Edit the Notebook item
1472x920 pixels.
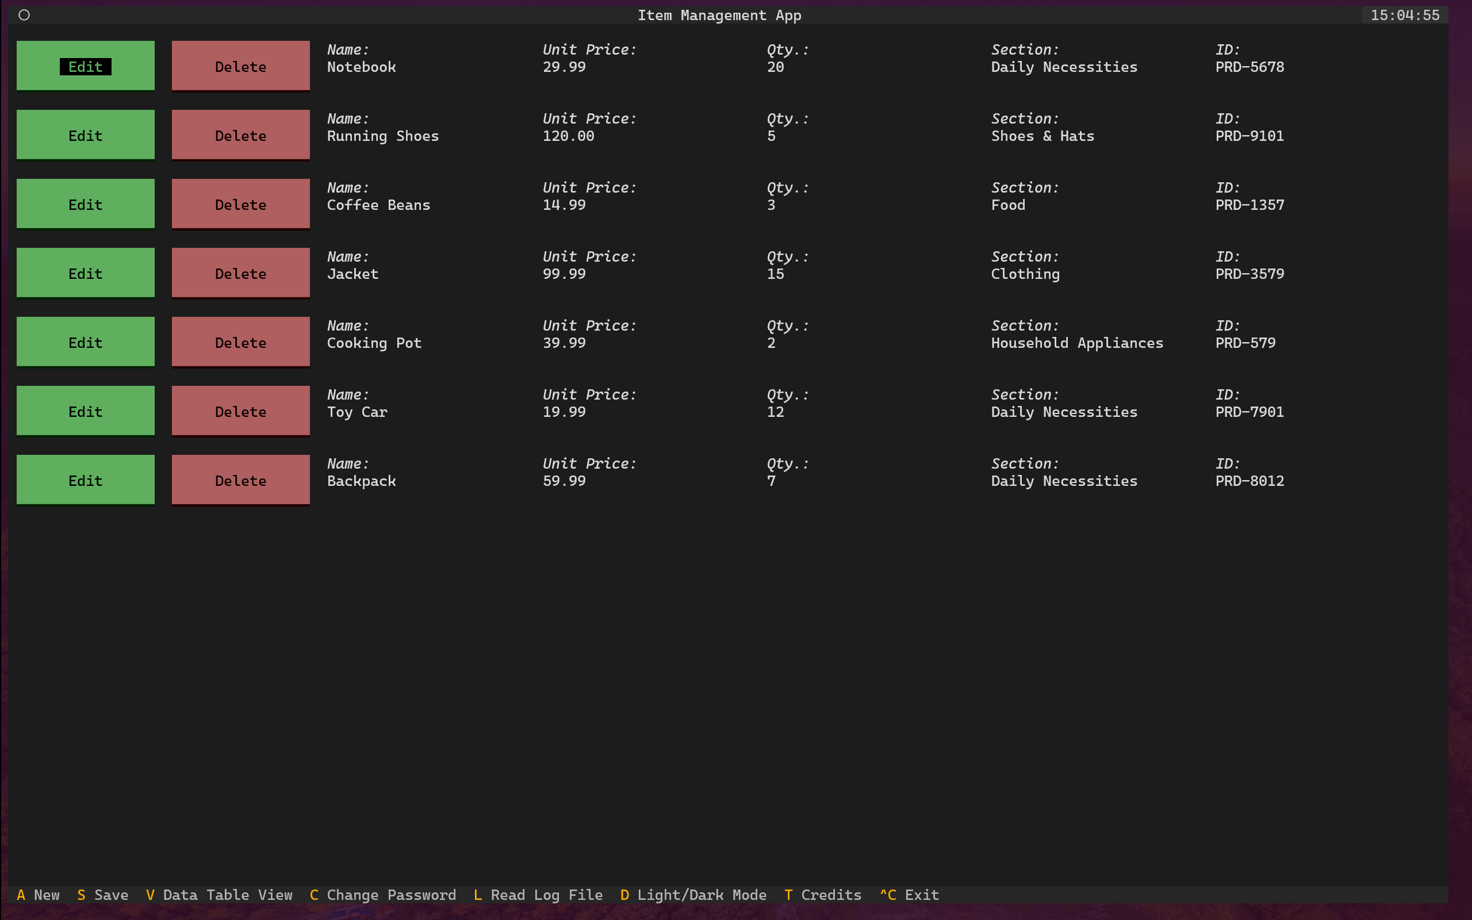85,66
